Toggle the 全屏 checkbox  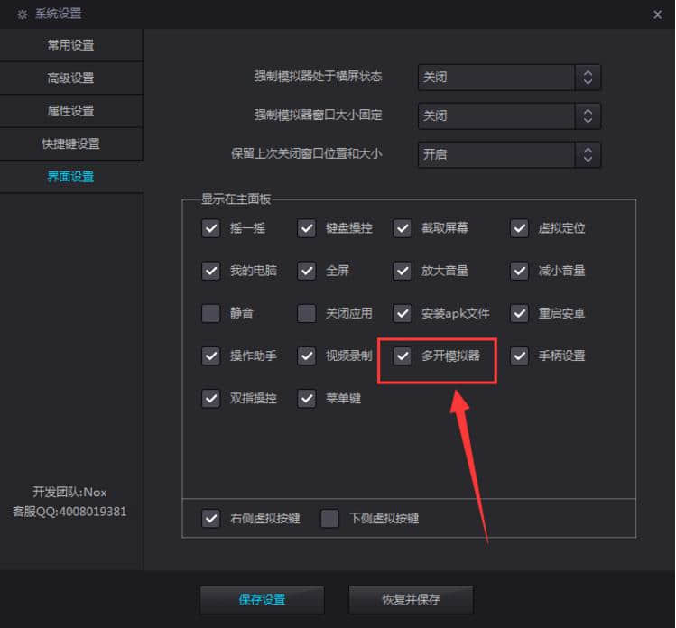(307, 271)
